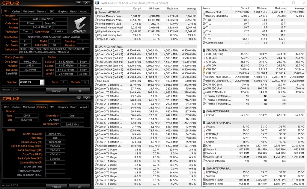Click the Average Effective Clock row icon
Screen dimensions: 307x189
tap(96, 146)
